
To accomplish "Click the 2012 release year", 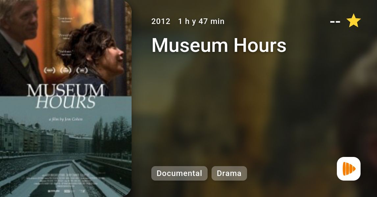I will pyautogui.click(x=161, y=21).
